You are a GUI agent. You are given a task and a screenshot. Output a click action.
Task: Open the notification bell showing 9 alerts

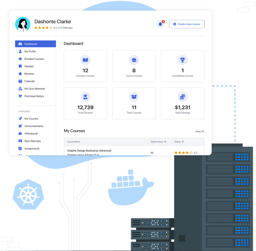(x=160, y=23)
